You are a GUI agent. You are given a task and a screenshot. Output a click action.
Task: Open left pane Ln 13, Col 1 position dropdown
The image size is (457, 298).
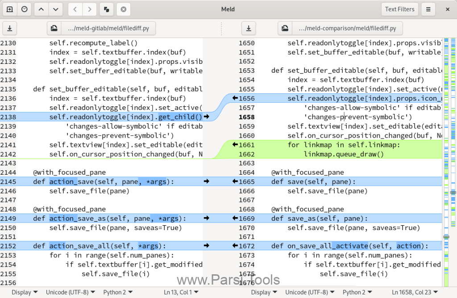tap(181, 292)
